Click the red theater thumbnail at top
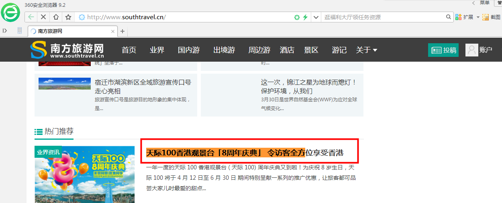 pyautogui.click(x=65, y=64)
